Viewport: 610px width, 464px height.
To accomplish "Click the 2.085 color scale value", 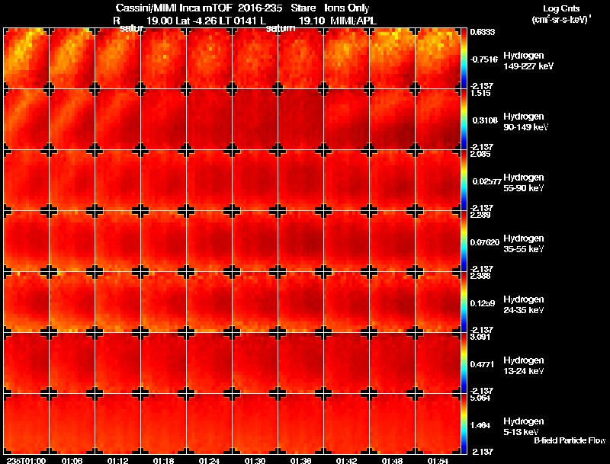I will click(480, 154).
